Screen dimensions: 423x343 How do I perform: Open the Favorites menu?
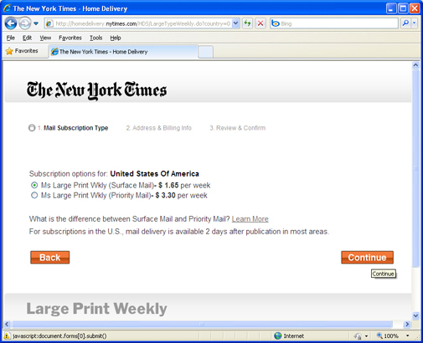pos(70,38)
